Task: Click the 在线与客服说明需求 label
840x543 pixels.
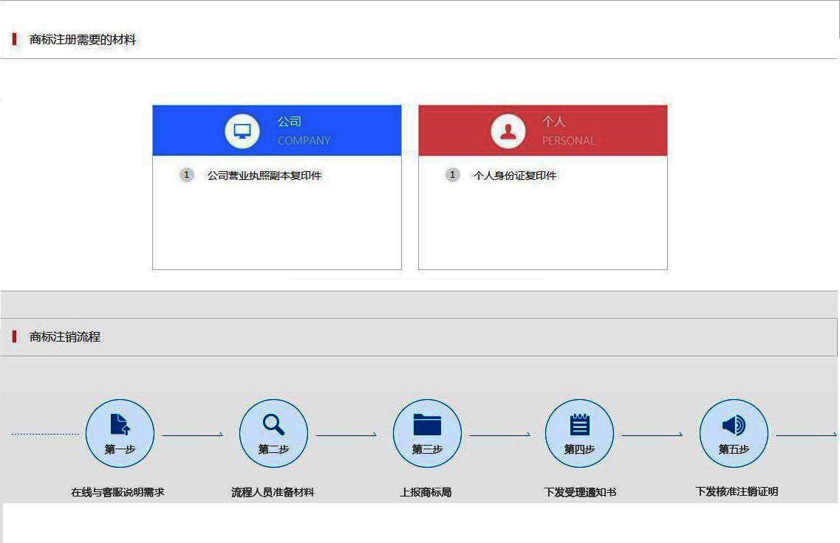Action: [x=117, y=492]
